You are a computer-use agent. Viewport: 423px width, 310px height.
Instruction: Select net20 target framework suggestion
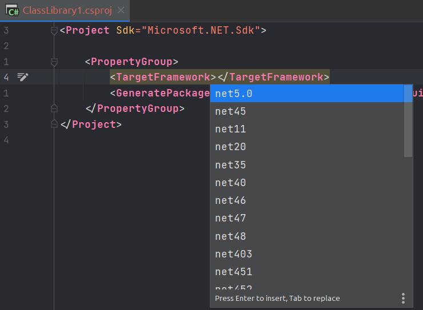[x=230, y=147]
